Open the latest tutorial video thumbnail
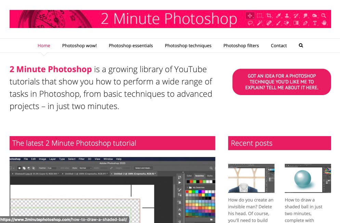340x223 pixels. [x=112, y=190]
